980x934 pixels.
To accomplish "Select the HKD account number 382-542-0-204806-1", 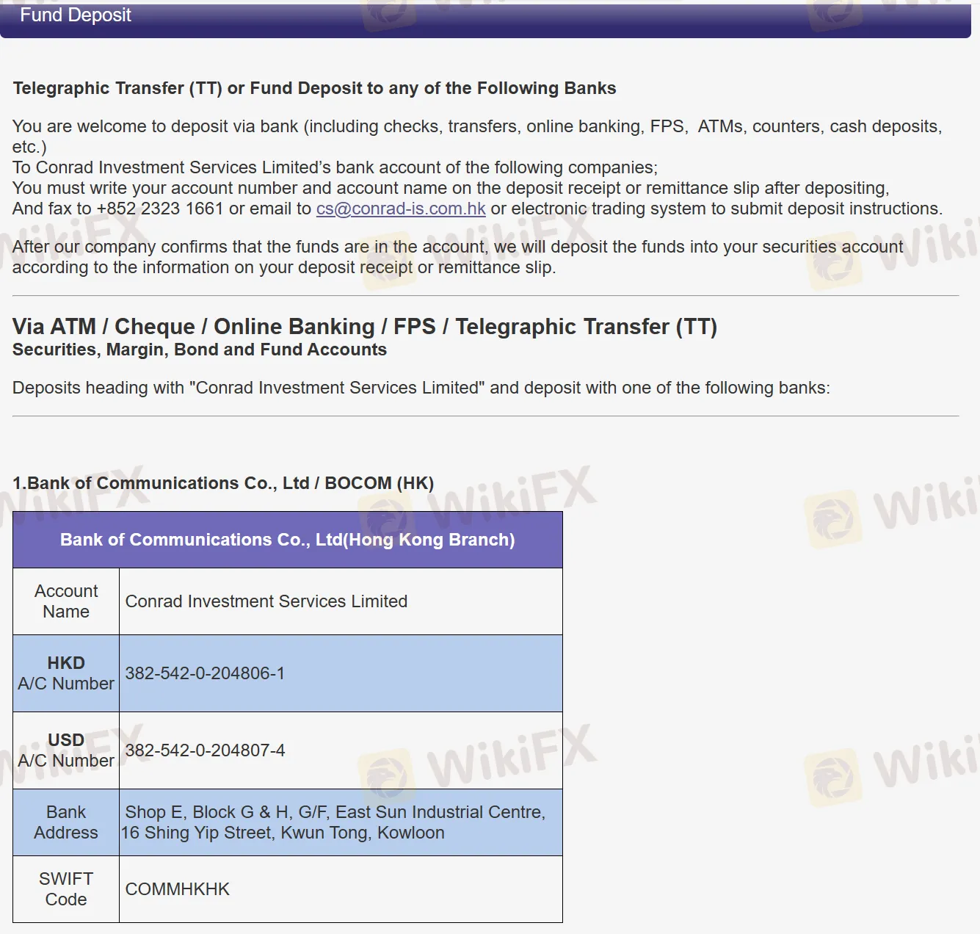I will (x=205, y=673).
